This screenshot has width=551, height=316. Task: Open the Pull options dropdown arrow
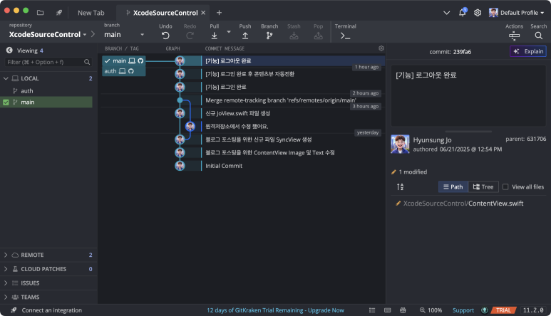coord(229,31)
